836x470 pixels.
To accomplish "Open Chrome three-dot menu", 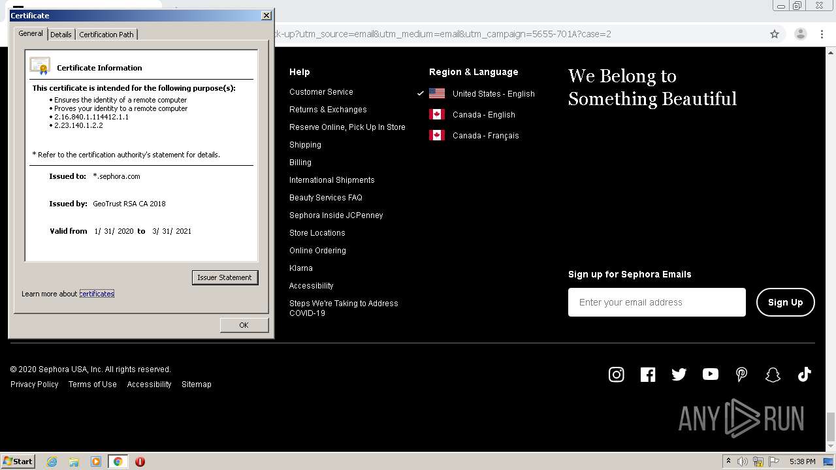I will (x=822, y=34).
